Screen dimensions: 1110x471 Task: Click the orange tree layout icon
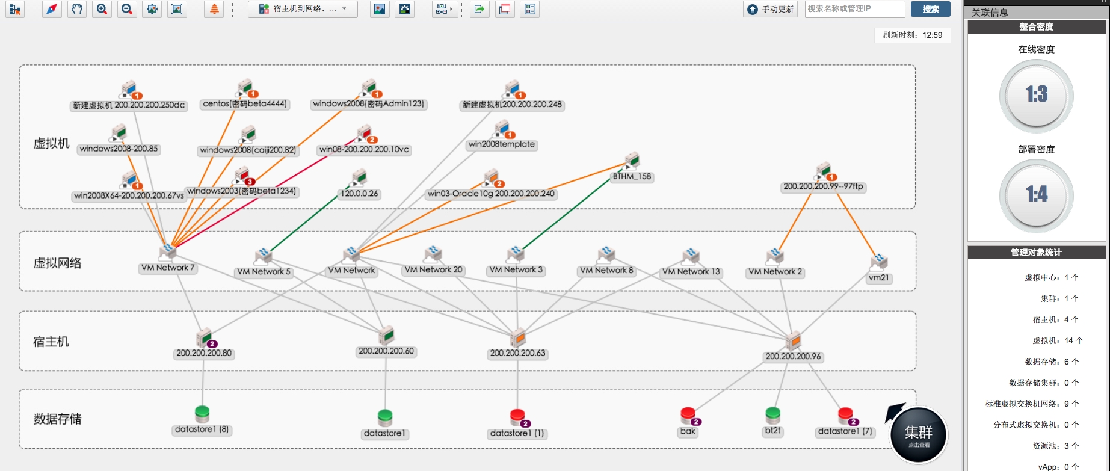pos(214,9)
